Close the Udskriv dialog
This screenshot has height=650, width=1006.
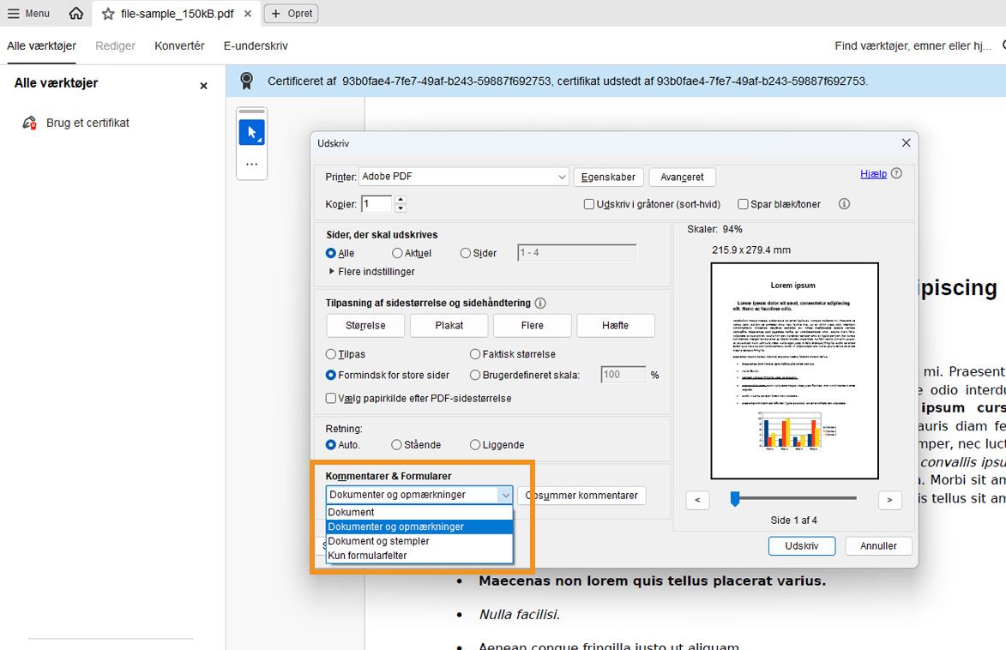click(906, 143)
